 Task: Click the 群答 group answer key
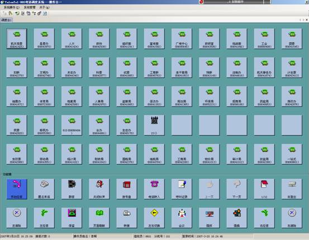pos(72,189)
